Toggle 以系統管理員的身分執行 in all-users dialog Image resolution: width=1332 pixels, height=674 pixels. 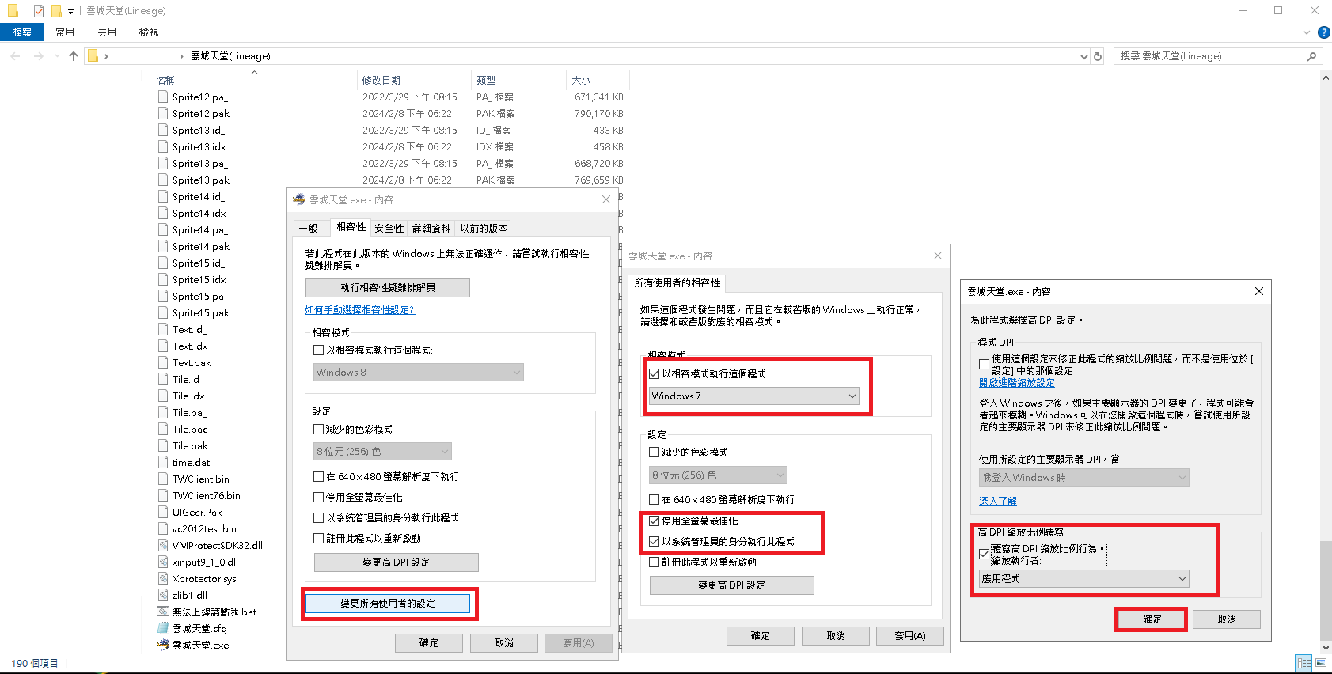pos(654,541)
